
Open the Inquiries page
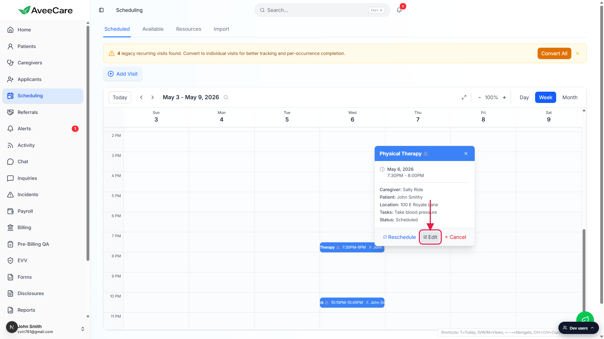tap(43, 178)
